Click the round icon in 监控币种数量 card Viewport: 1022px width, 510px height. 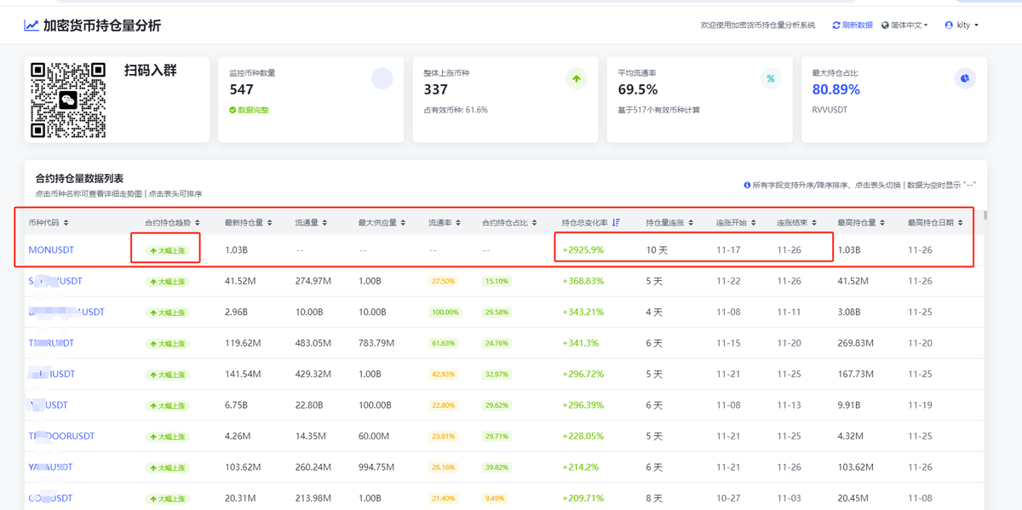pyautogui.click(x=382, y=79)
